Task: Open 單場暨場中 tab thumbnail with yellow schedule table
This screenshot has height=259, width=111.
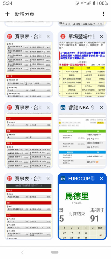Action: [82, 69]
